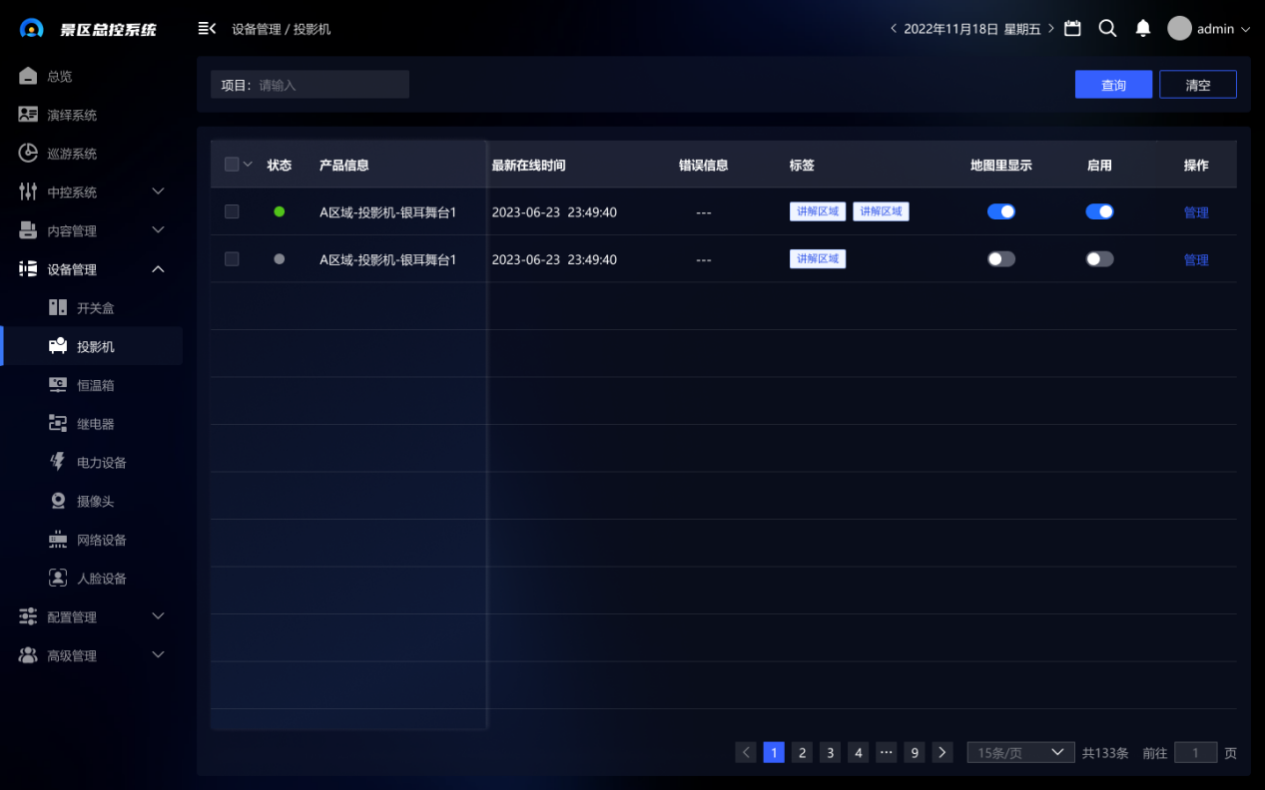Focus the 项目 input field
Image resolution: width=1265 pixels, height=790 pixels.
pos(329,85)
